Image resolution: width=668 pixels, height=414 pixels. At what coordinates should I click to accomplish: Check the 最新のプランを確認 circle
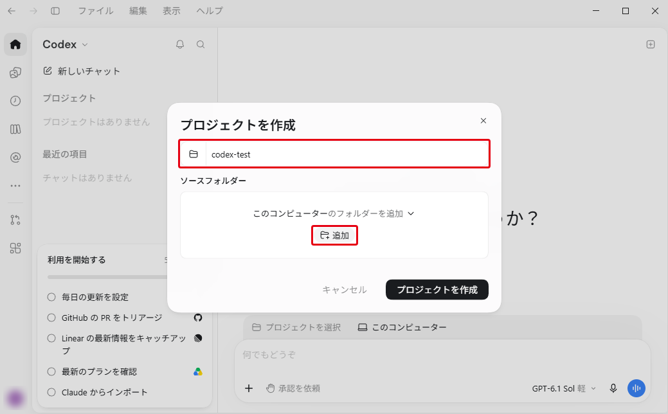click(x=51, y=372)
